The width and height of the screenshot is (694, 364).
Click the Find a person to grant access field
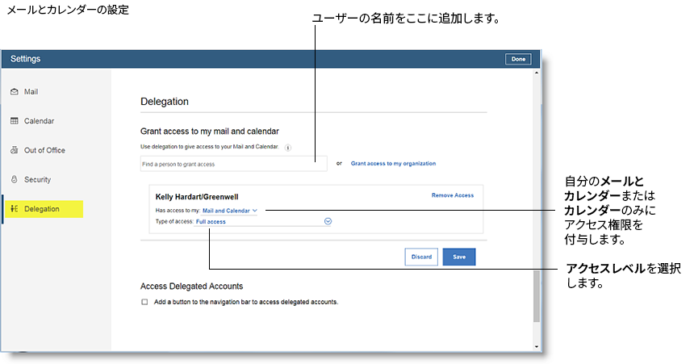[x=234, y=164]
